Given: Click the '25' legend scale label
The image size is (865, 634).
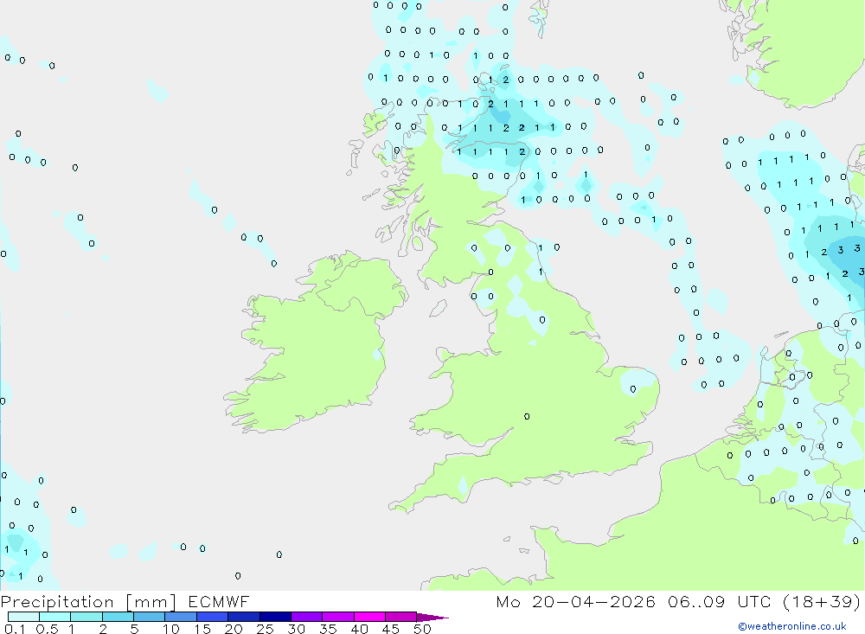Looking at the screenshot, I should [x=265, y=629].
